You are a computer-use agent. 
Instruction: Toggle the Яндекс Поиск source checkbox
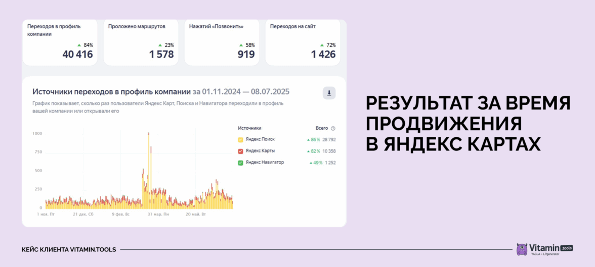click(240, 140)
